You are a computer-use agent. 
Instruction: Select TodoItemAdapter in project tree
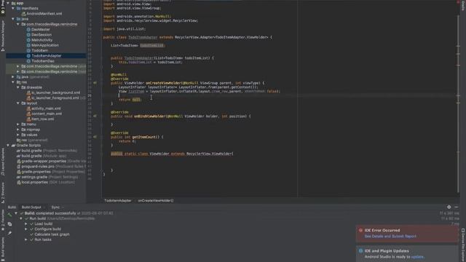click(x=47, y=55)
